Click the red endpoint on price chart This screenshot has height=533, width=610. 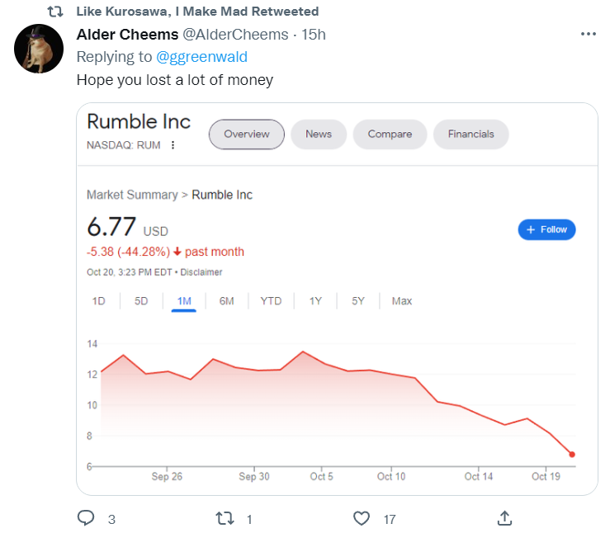point(572,455)
